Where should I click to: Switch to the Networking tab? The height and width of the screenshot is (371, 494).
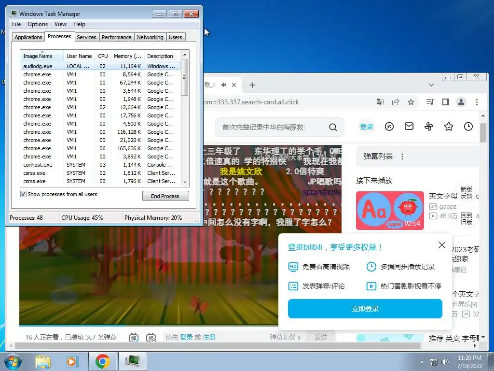[x=150, y=37]
